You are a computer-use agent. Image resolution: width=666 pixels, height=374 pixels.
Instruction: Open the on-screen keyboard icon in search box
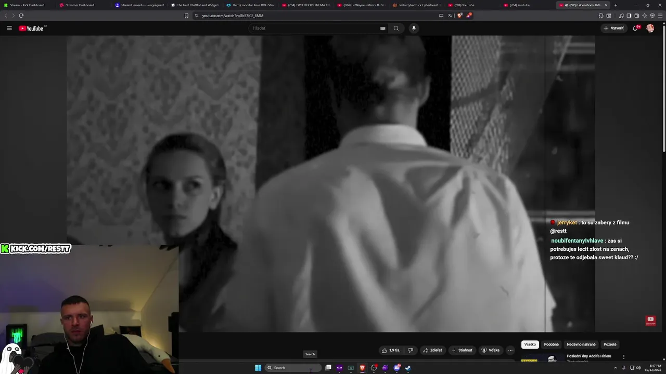pos(383,28)
